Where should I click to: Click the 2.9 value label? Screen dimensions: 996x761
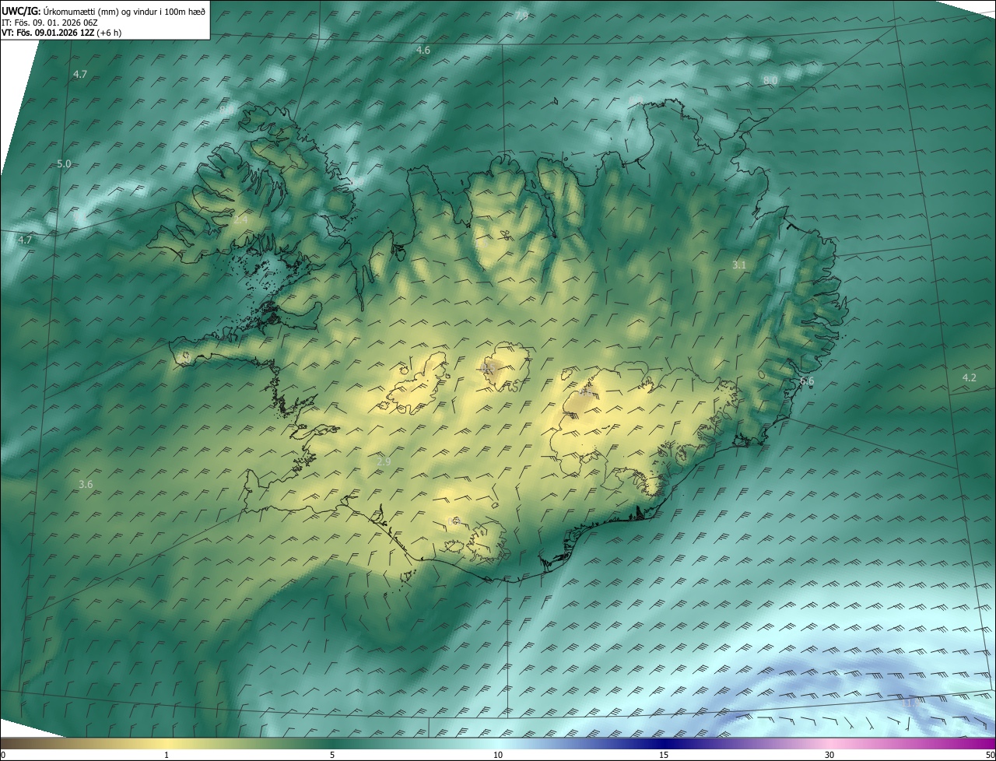click(384, 461)
